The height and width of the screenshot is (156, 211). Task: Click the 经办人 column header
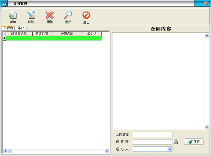click(92, 34)
